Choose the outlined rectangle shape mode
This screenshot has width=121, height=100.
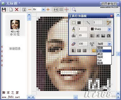pos(74,23)
